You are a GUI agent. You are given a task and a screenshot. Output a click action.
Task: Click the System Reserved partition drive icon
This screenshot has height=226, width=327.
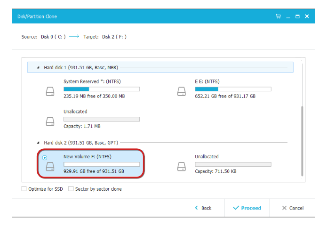coord(50,91)
